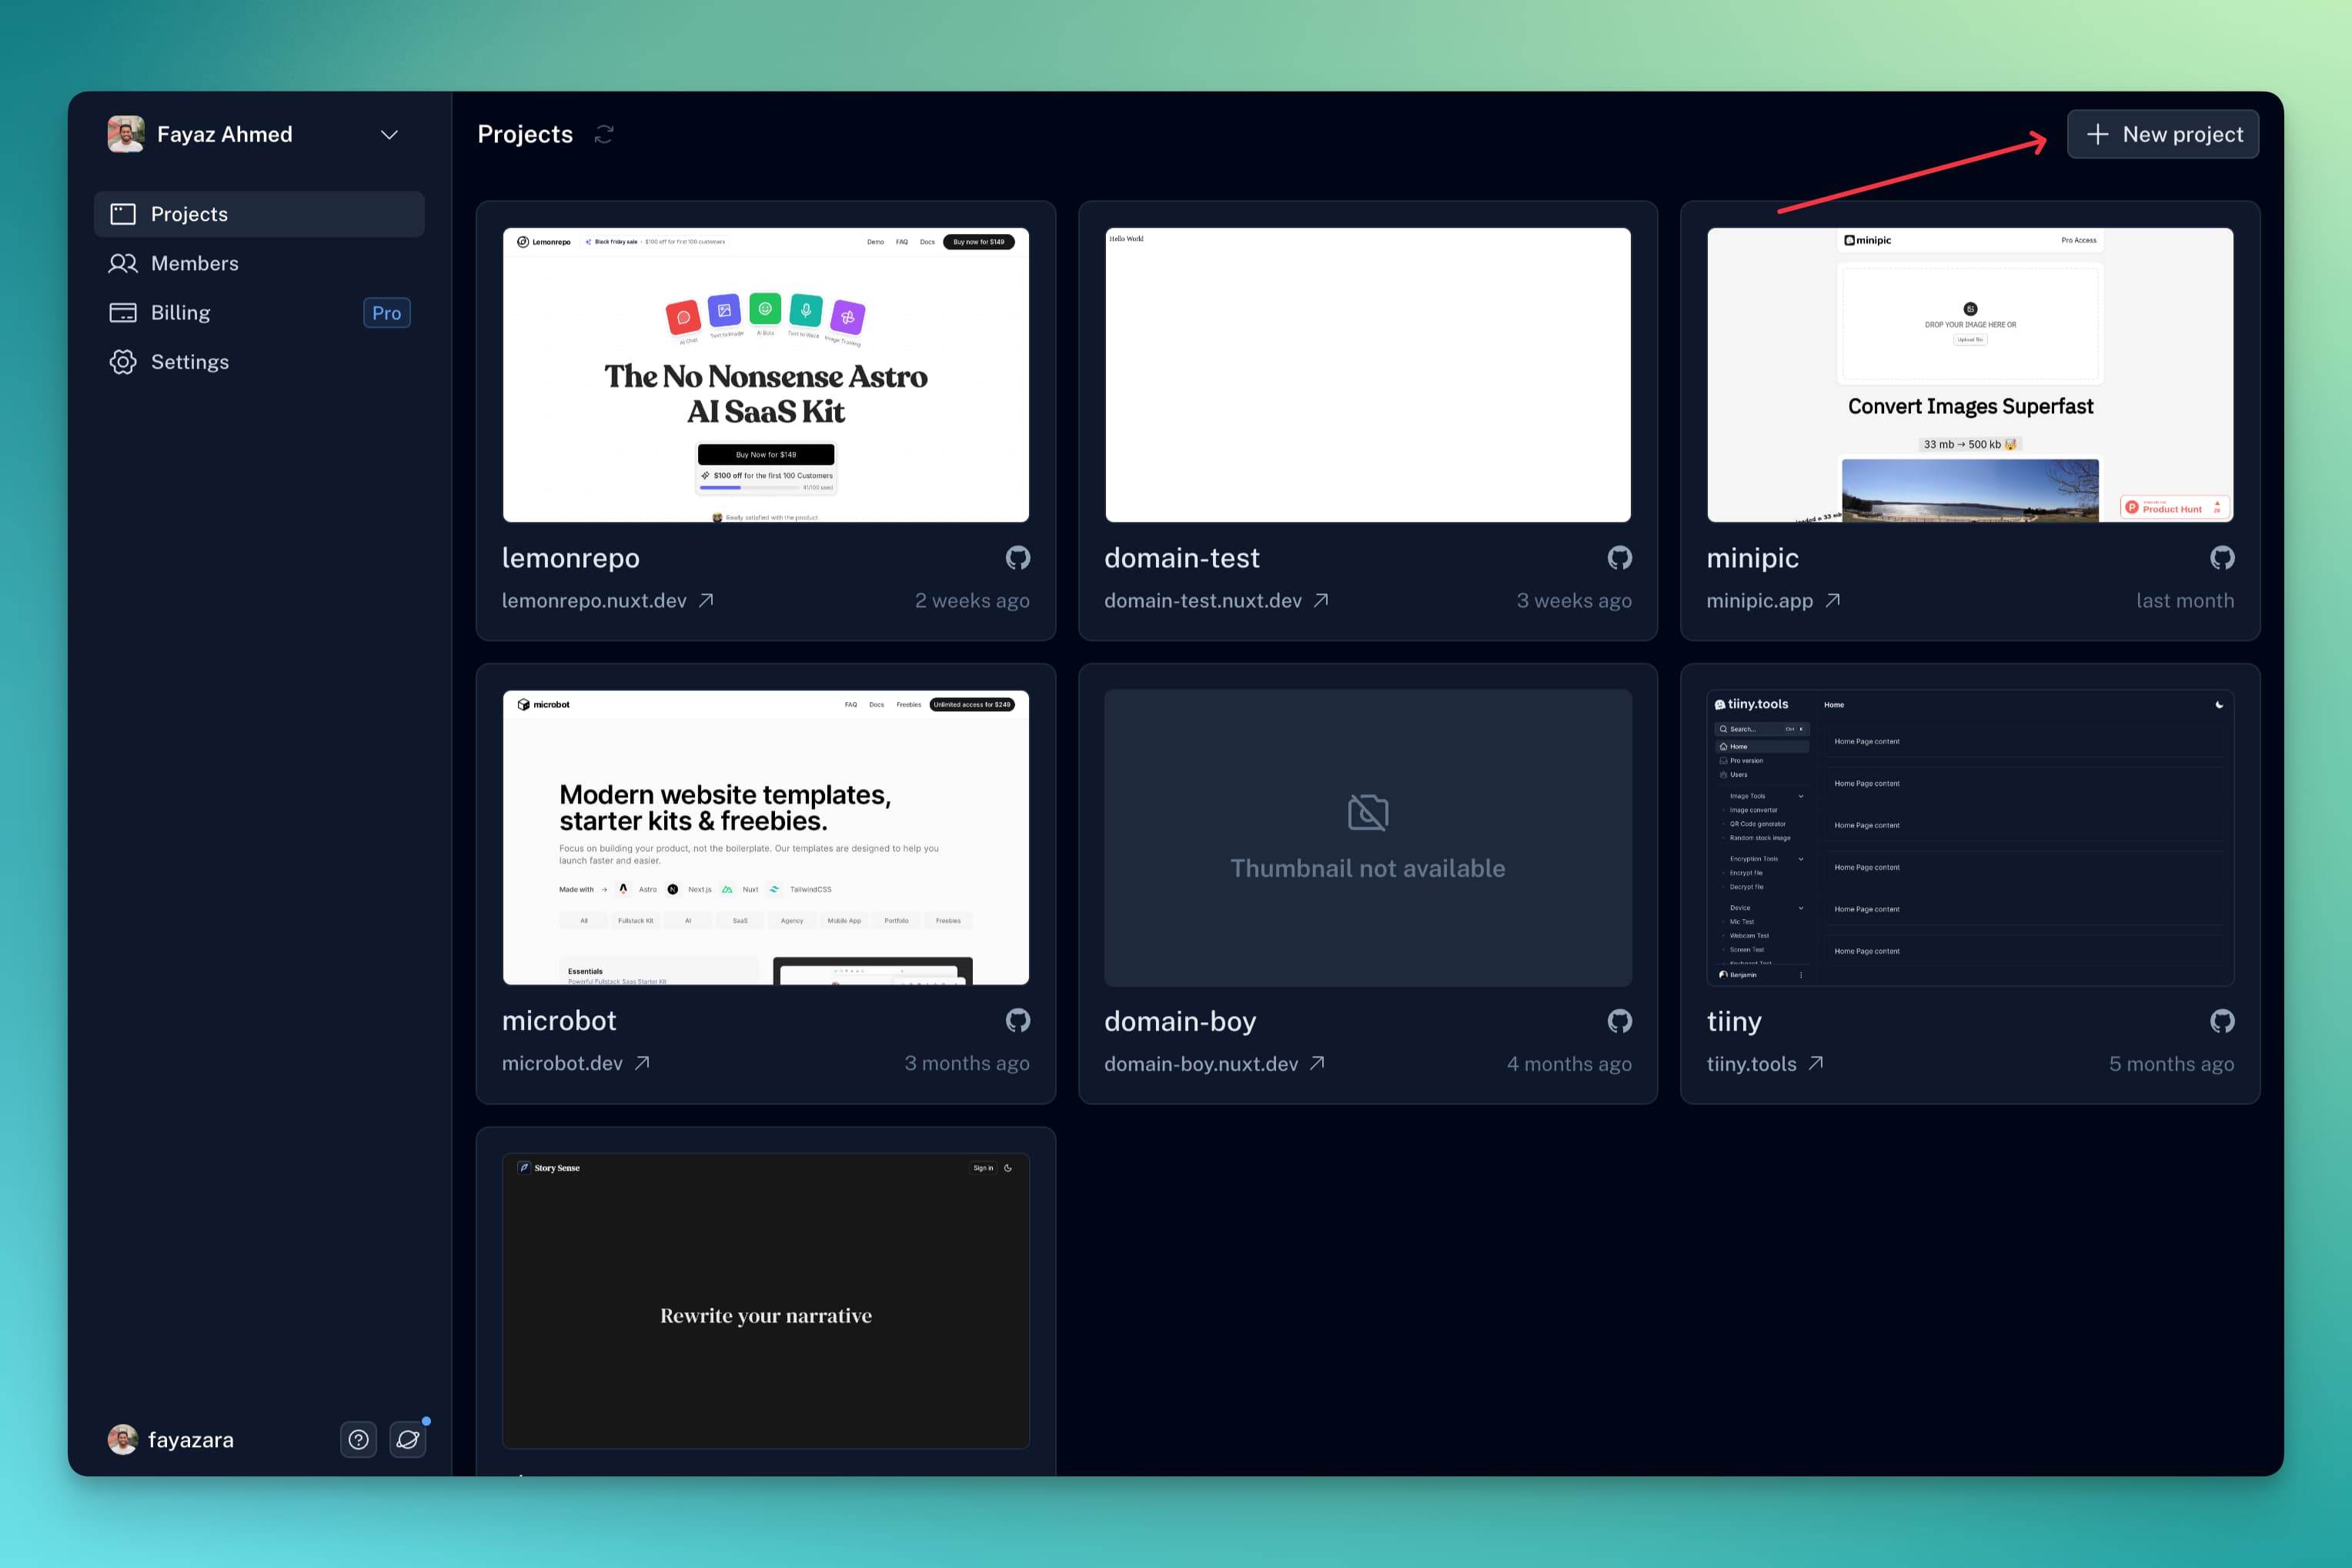Open the lemonrepo GitHub repository icon
The image size is (2352, 1568).
point(1017,558)
